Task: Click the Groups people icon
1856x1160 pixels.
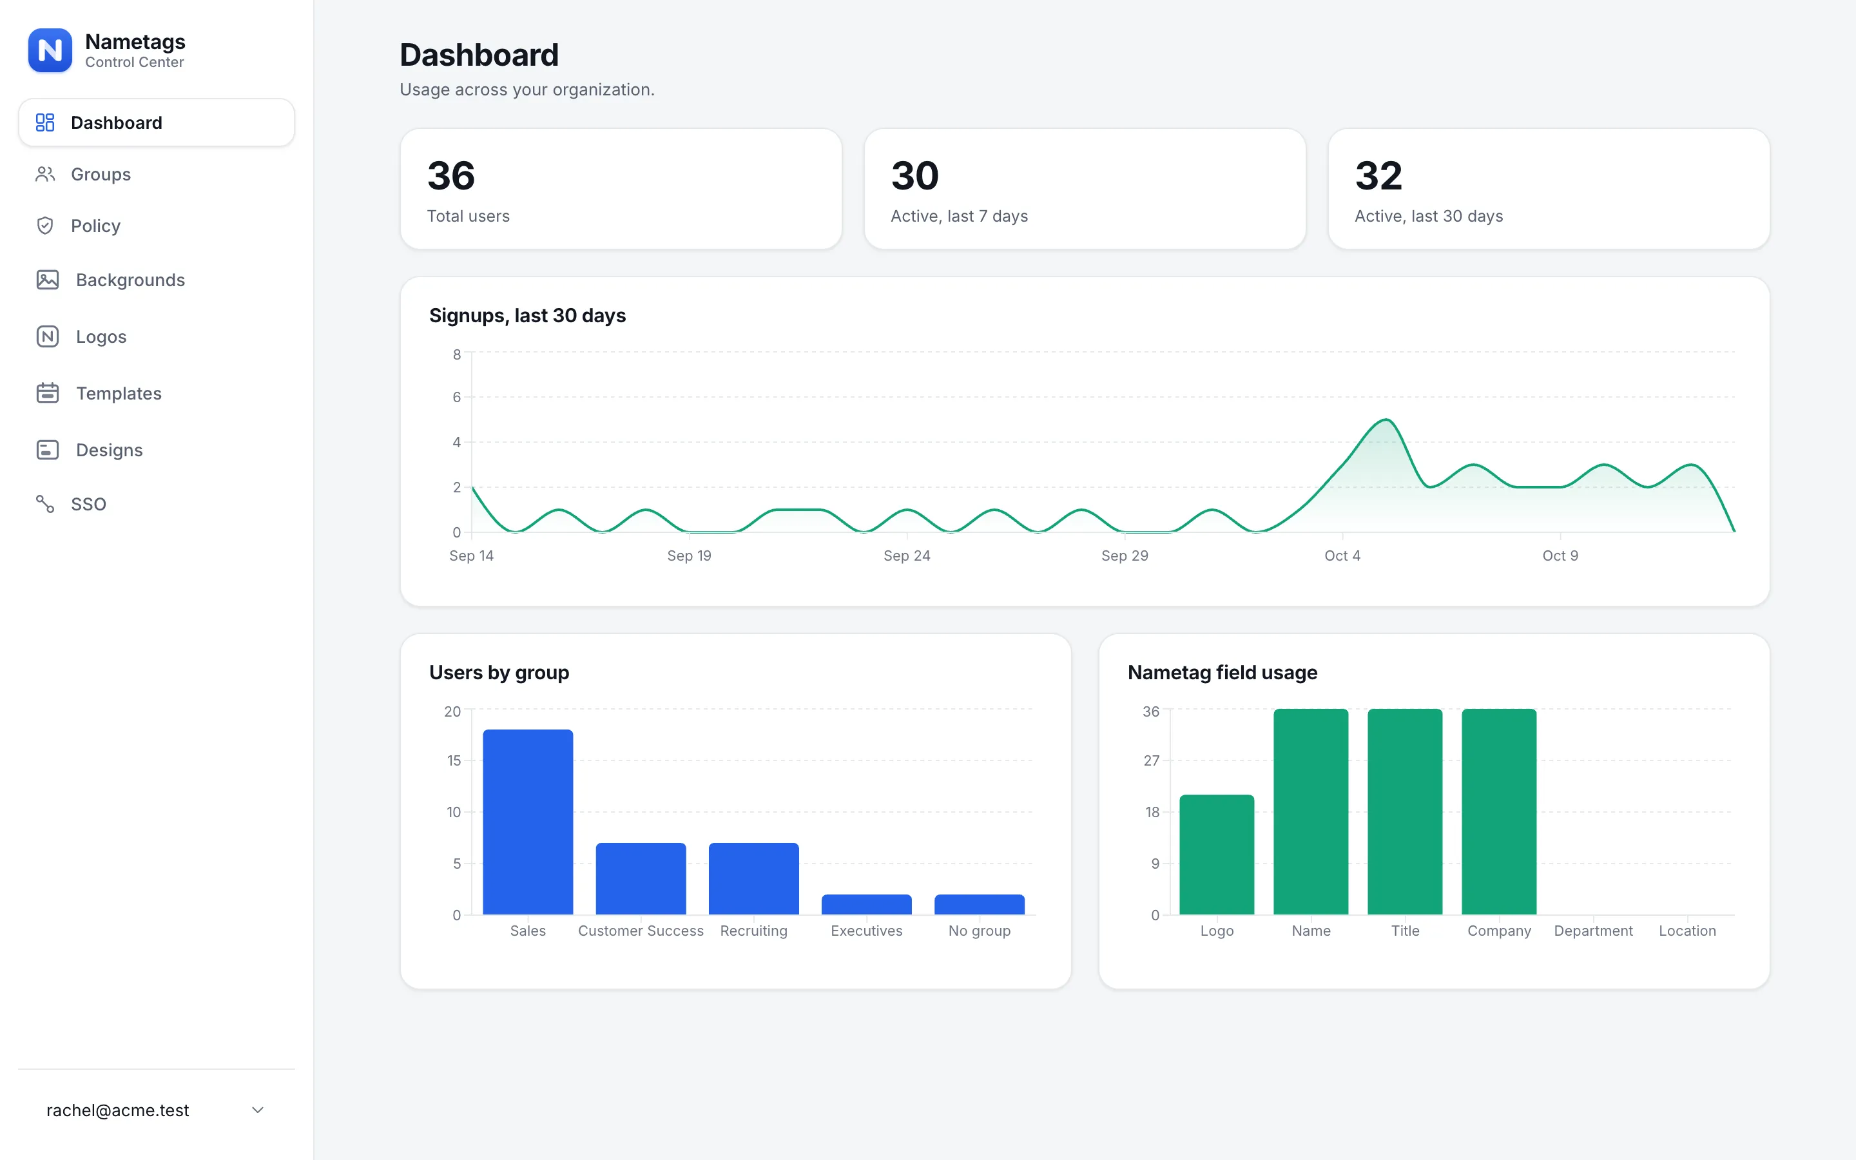Action: tap(45, 174)
